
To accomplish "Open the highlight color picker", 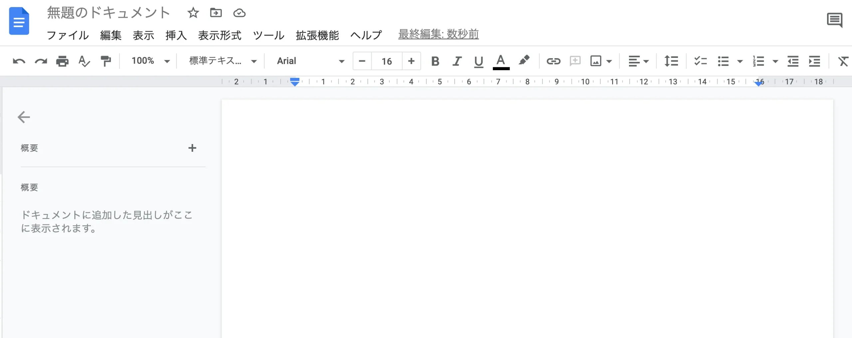I will click(x=524, y=61).
